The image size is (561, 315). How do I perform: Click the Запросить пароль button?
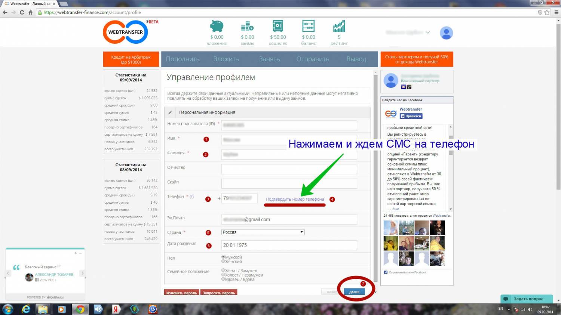click(219, 293)
